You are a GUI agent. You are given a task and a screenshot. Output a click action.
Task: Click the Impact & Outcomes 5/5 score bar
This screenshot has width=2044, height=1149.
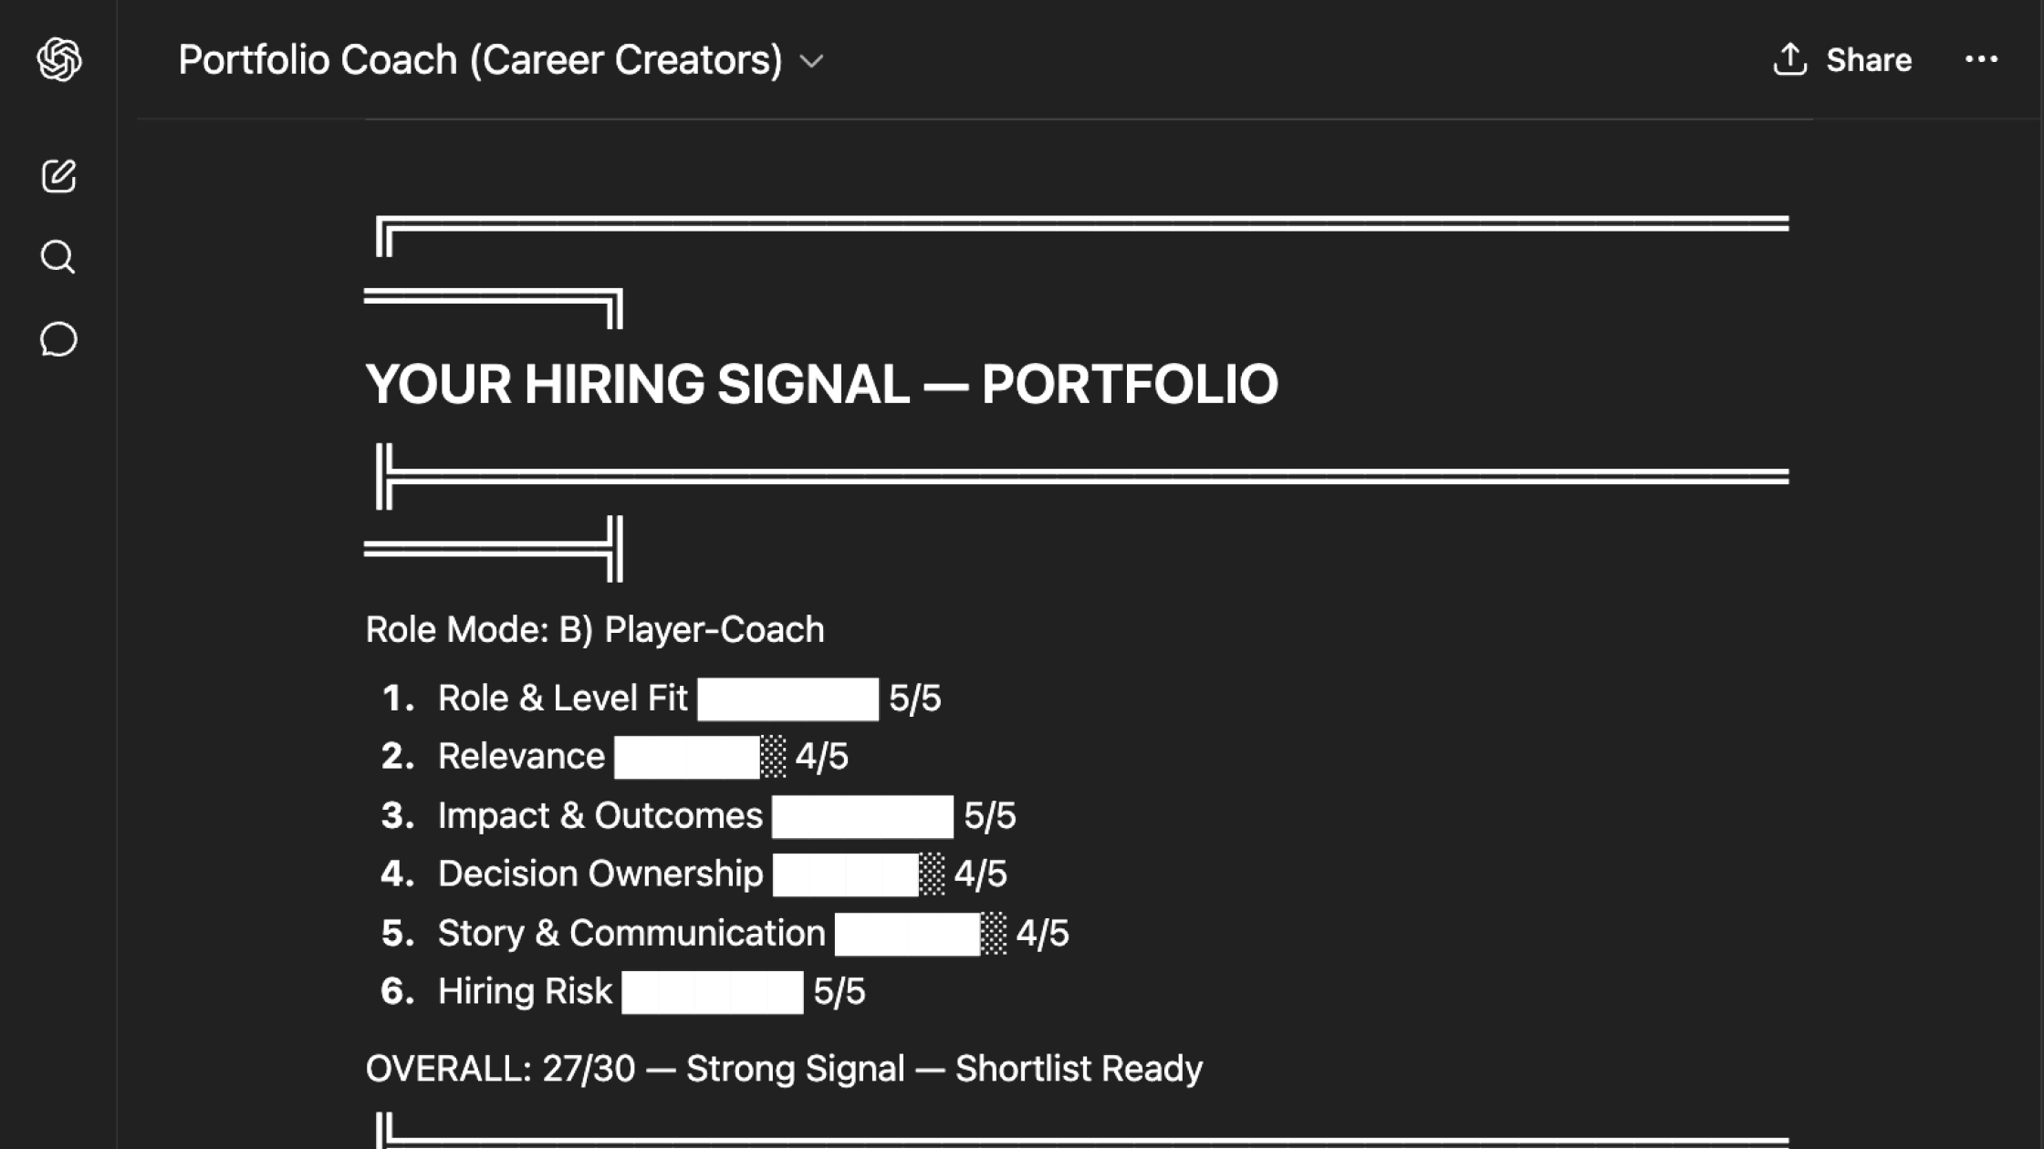[x=862, y=816]
